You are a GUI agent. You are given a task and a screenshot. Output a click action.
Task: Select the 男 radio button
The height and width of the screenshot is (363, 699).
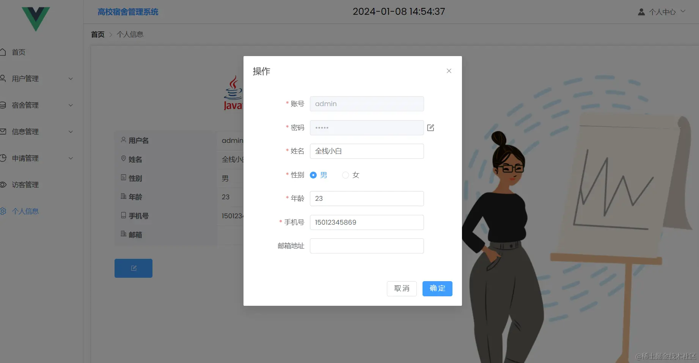tap(313, 175)
